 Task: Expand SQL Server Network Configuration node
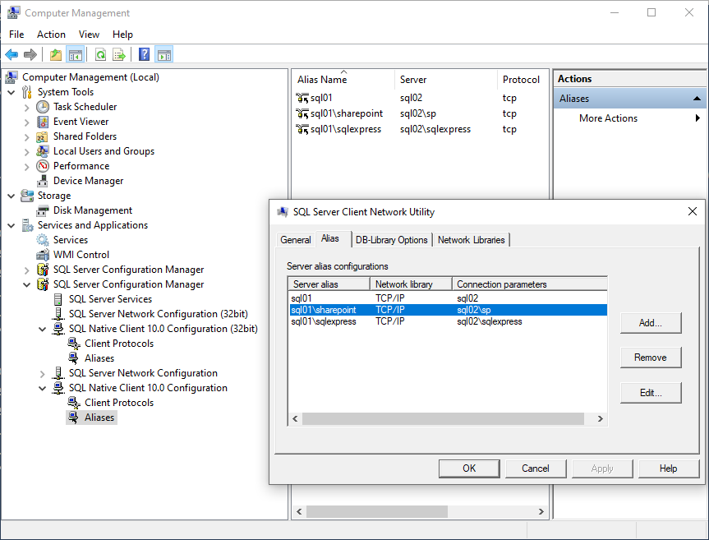tap(43, 373)
